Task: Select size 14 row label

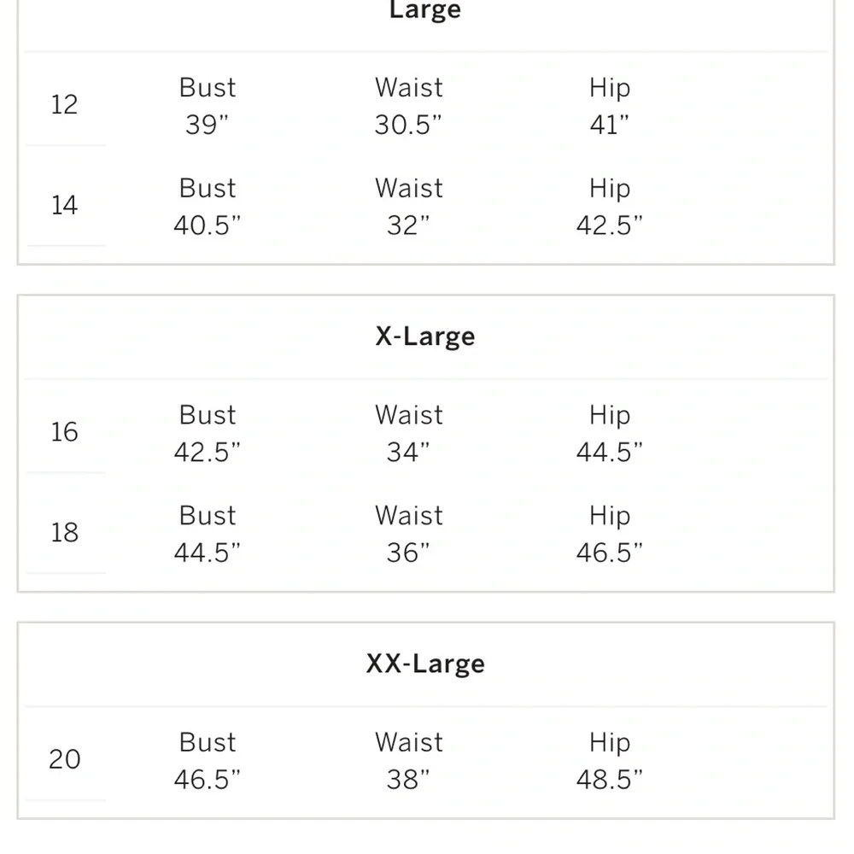Action: coord(64,205)
